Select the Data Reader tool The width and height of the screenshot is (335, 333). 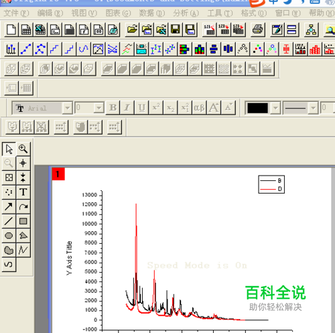click(x=9, y=178)
